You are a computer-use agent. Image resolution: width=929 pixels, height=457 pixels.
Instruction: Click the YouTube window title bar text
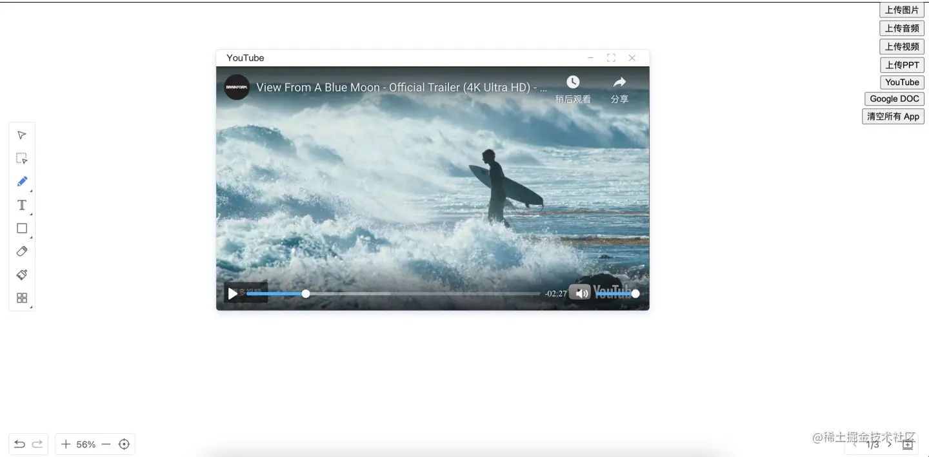tap(245, 58)
